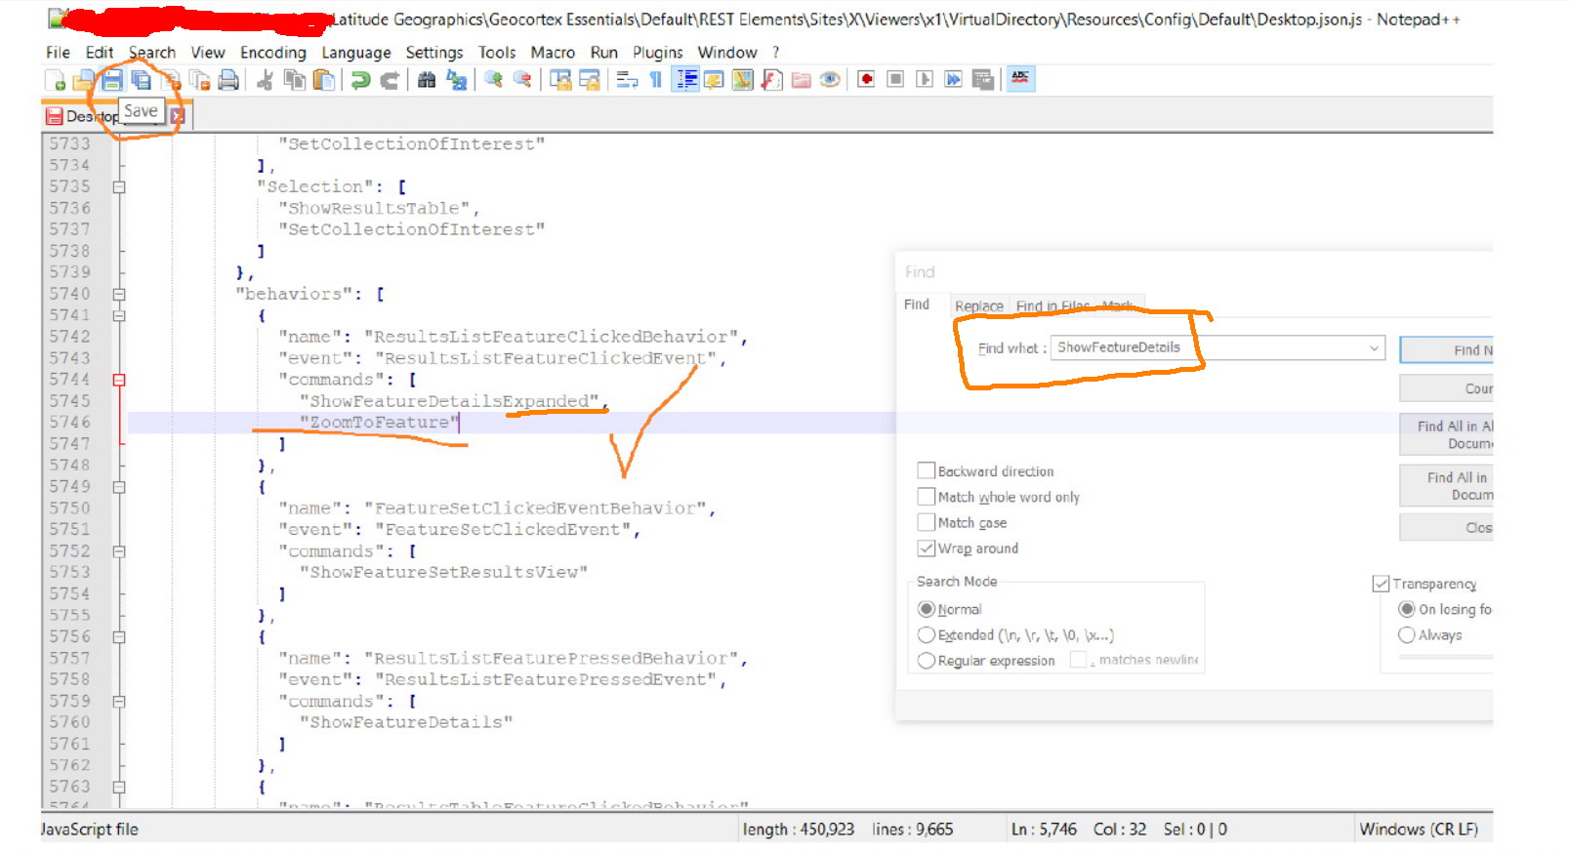Print the document using the printer icon
This screenshot has width=1569, height=853.
228,80
